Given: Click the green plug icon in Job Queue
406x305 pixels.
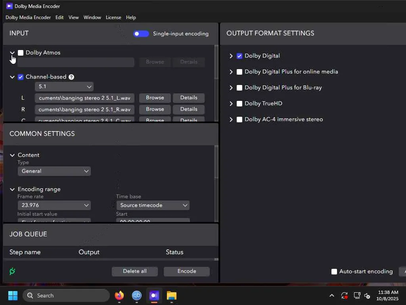Looking at the screenshot, I should tap(12, 271).
